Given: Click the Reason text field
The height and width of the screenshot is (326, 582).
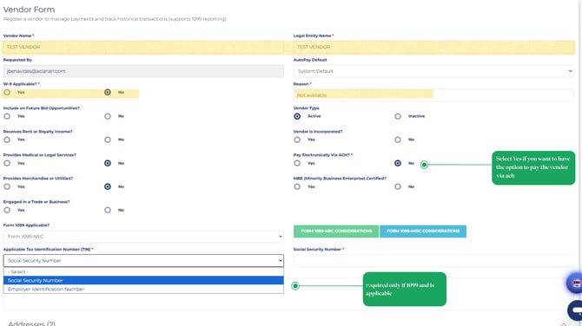Looking at the screenshot, I should [433, 95].
